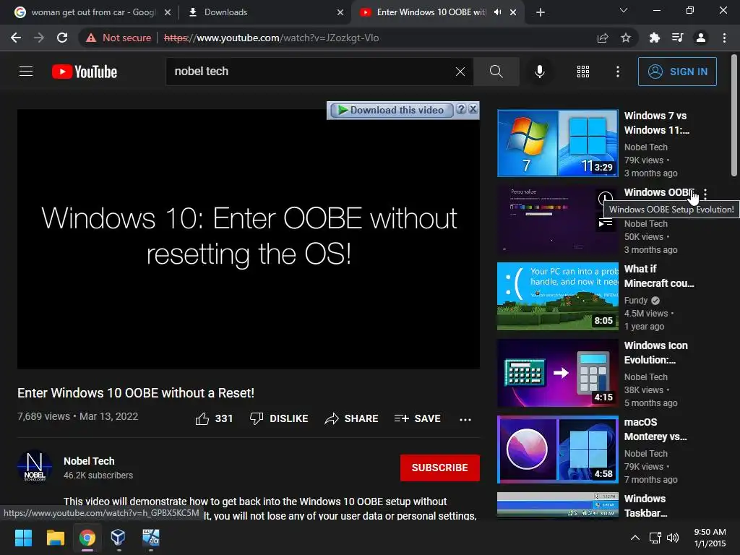Open the Nobel Tech channel avatar
740x555 pixels.
[x=35, y=466]
